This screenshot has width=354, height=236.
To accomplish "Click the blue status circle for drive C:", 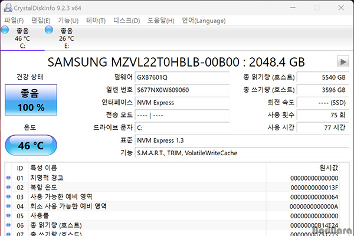I will (5, 30).
